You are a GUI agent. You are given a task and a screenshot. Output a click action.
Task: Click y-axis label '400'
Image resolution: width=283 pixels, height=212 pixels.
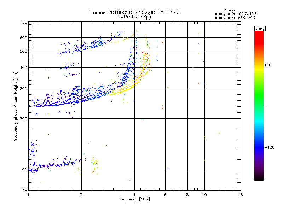(23, 67)
